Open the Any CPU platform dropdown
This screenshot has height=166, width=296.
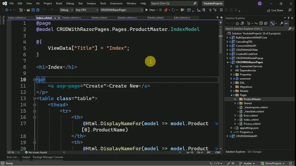click(x=86, y=10)
